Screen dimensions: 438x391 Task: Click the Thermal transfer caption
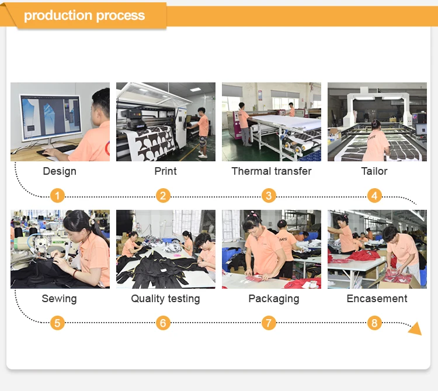(272, 171)
